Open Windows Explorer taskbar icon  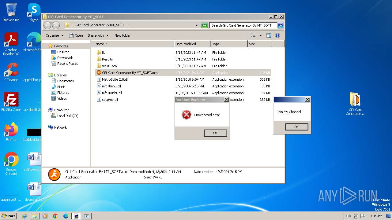(x=35, y=216)
